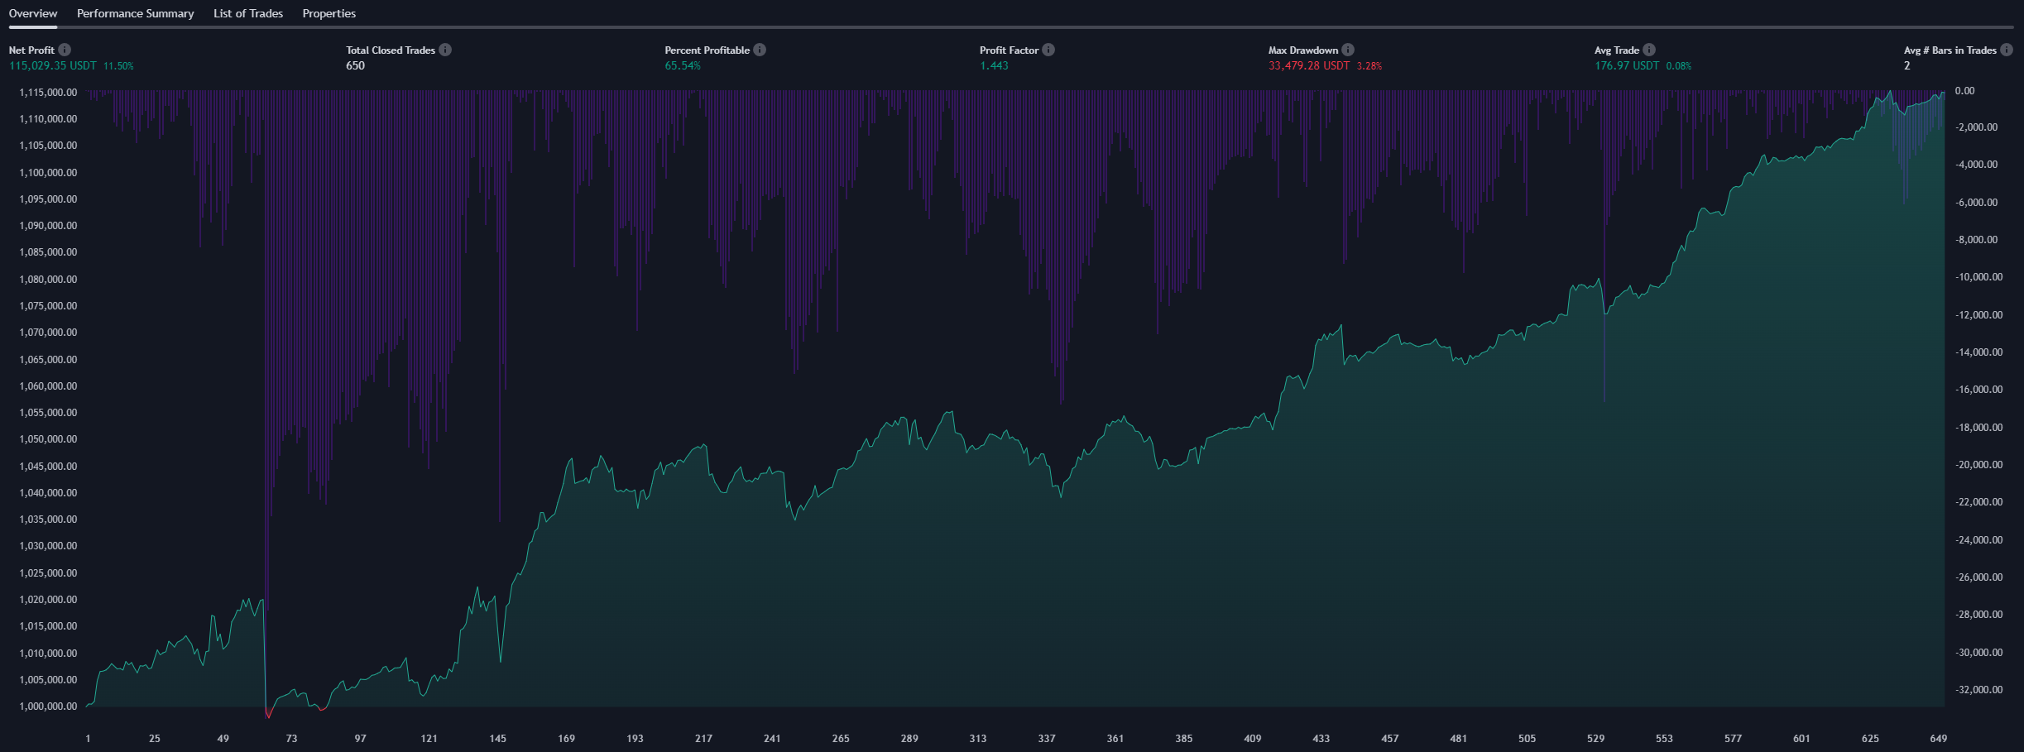The height and width of the screenshot is (752, 2024).
Task: Click the Max Drawdown label
Action: click(1303, 50)
